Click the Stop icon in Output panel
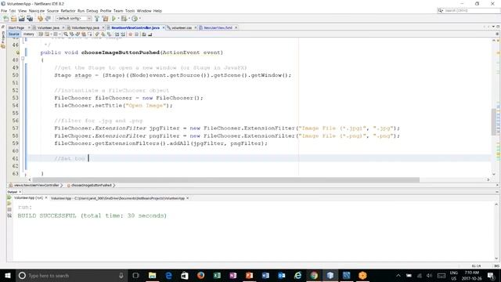 (x=9, y=210)
